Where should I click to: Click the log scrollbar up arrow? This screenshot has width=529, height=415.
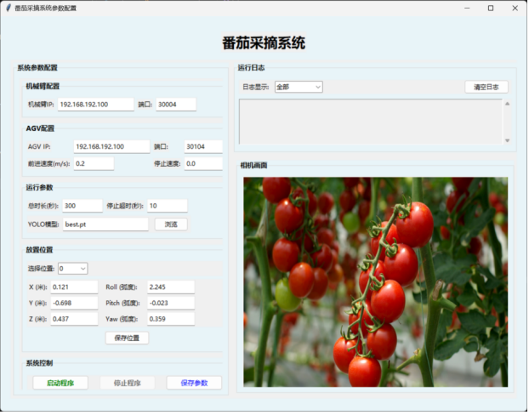click(508, 104)
